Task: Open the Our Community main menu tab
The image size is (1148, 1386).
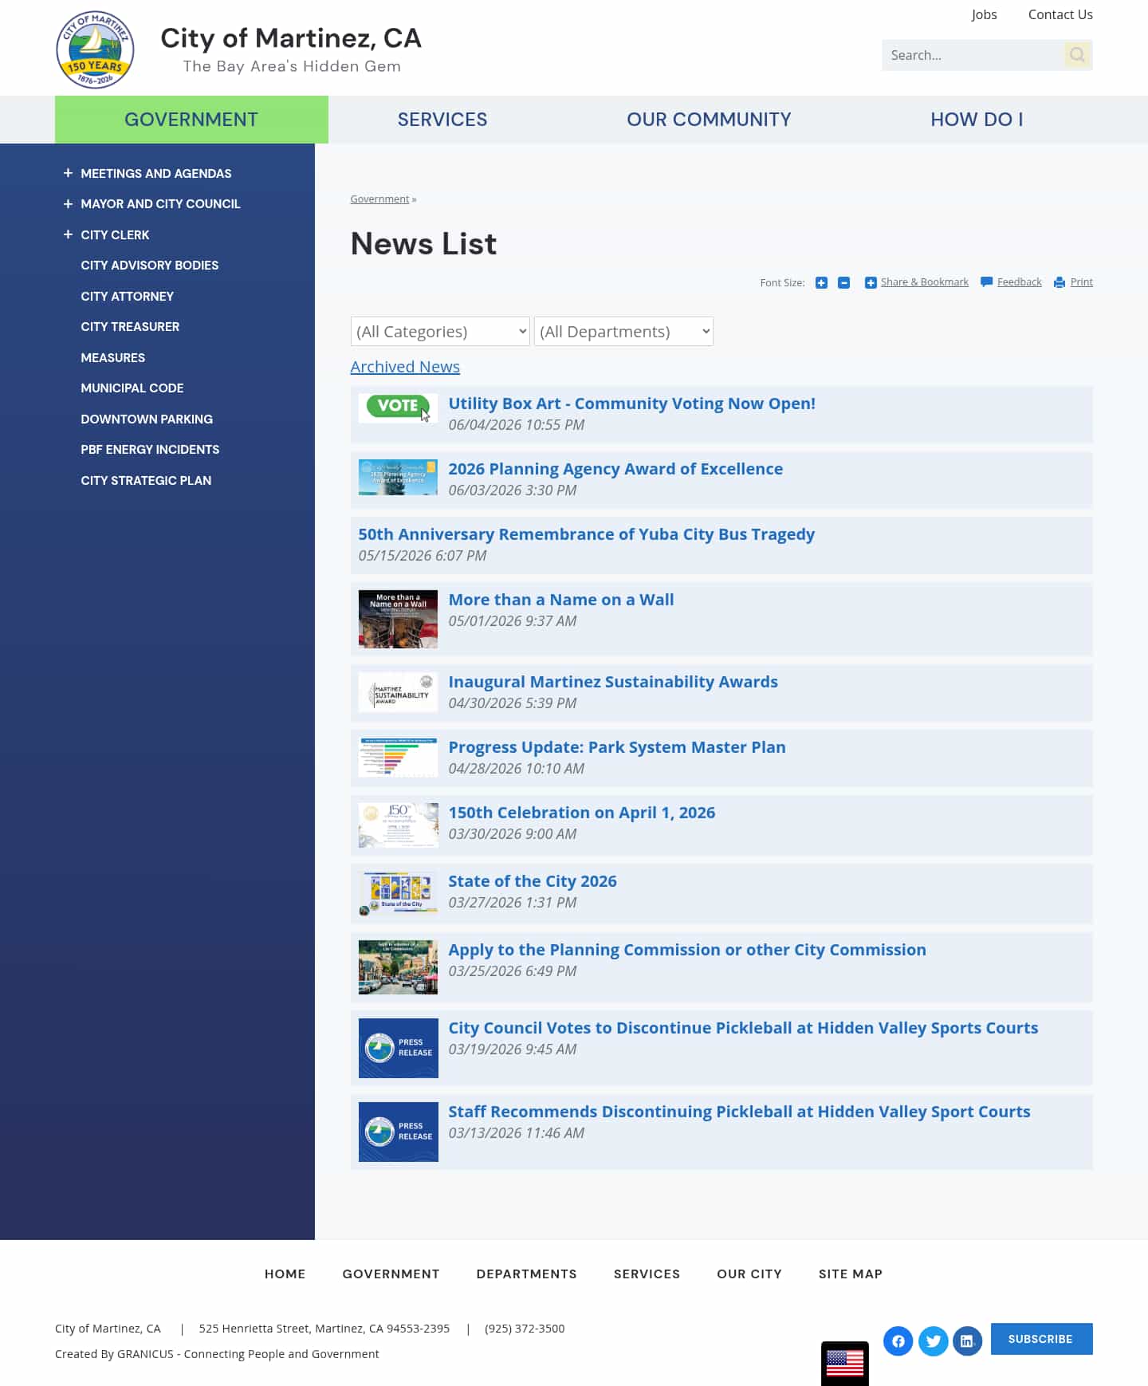Action: [709, 120]
